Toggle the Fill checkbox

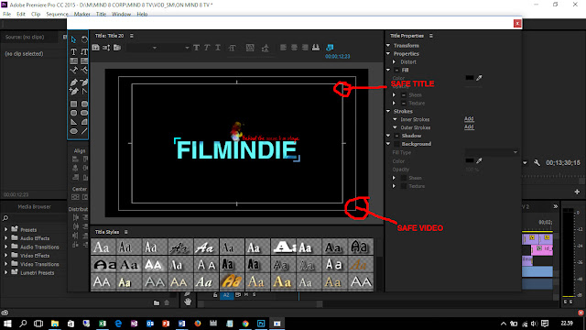(396, 71)
